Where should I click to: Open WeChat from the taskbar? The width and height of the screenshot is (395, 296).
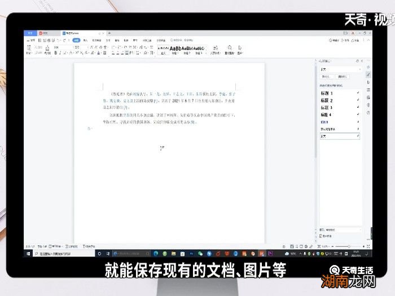(200, 254)
